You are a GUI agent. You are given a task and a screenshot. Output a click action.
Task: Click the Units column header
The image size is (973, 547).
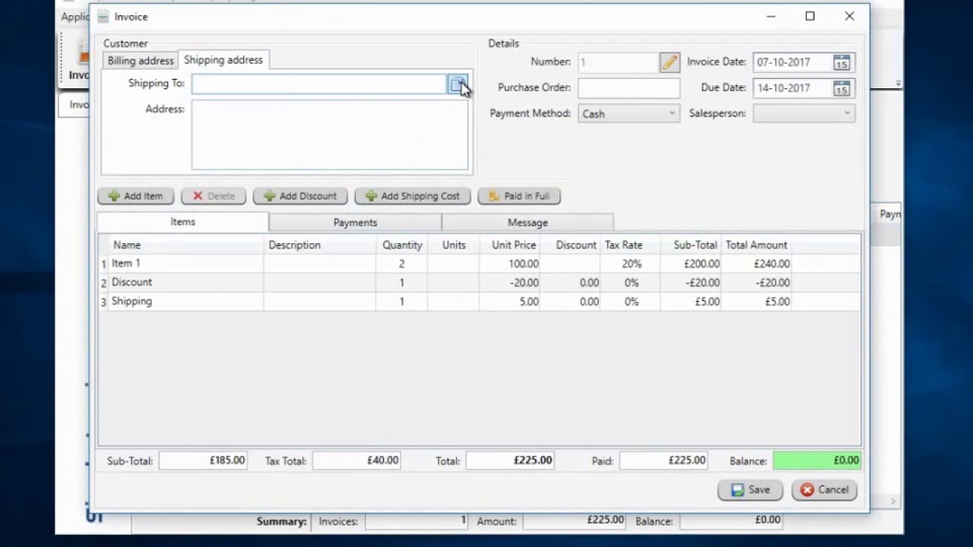pos(454,245)
